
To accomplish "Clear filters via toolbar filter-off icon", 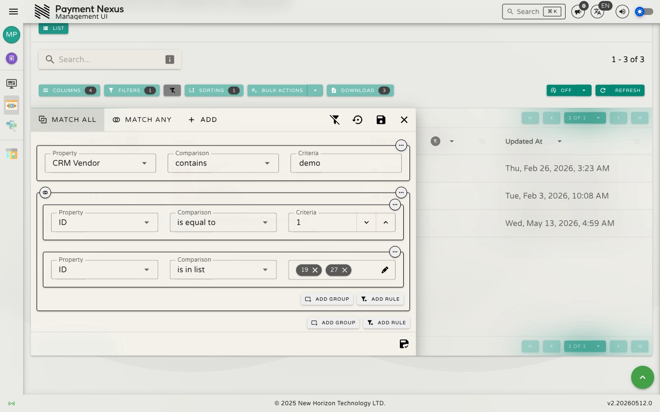I will [172, 90].
